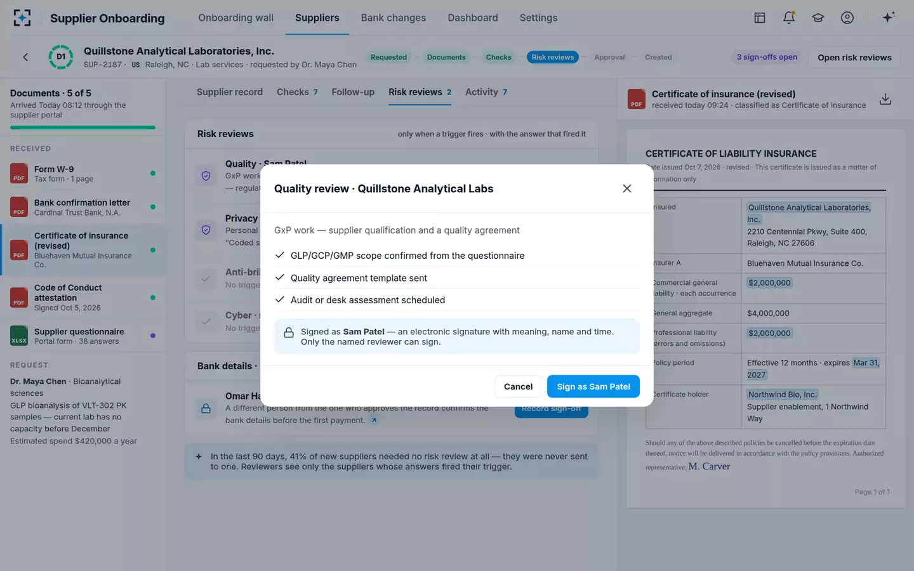Switch to the Follow-up tab
914x571 pixels.
353,92
